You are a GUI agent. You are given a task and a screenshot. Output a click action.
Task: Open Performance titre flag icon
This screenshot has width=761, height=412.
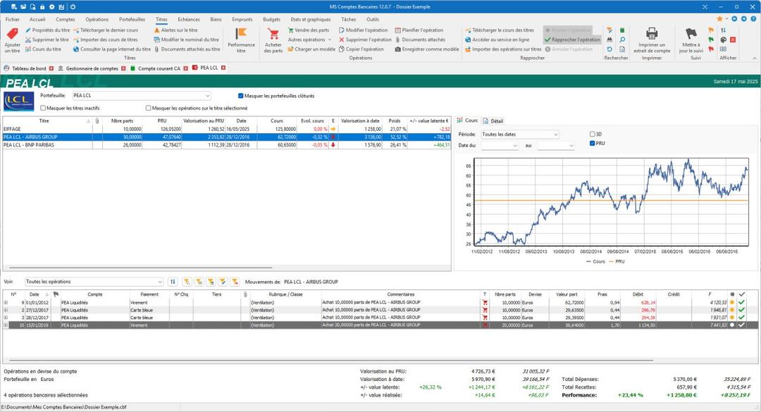[241, 34]
